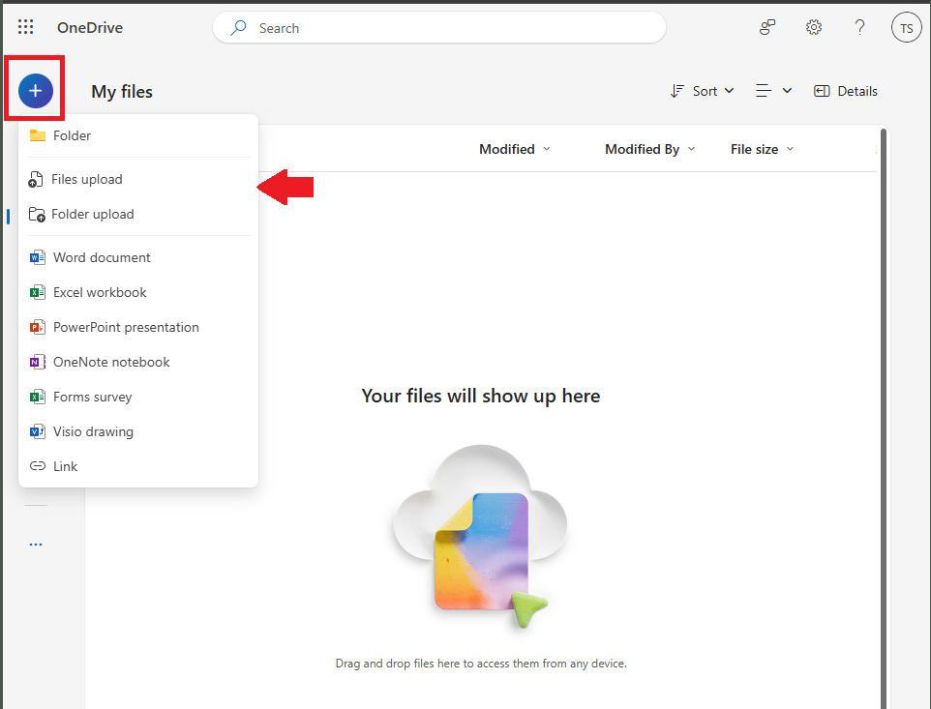Open OneDrive settings gear
The width and height of the screenshot is (931, 709).
(813, 27)
